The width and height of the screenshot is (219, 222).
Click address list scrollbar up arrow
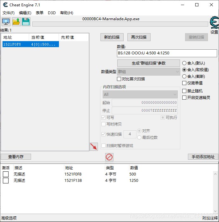point(215,174)
